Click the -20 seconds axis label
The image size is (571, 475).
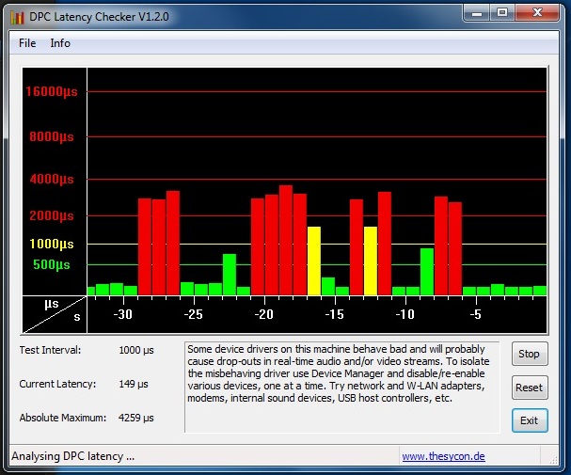[x=264, y=314]
